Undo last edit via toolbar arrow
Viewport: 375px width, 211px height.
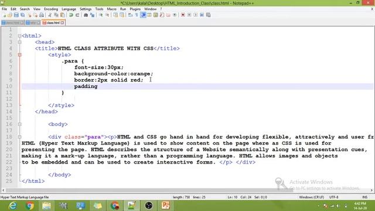pyautogui.click(x=71, y=15)
